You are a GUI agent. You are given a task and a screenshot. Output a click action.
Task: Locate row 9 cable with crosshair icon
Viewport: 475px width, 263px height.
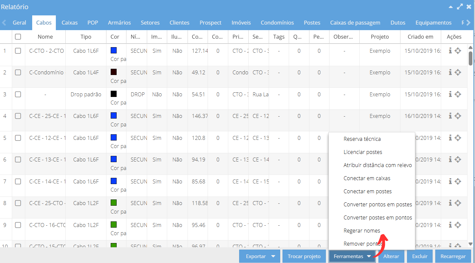pyautogui.click(x=458, y=225)
